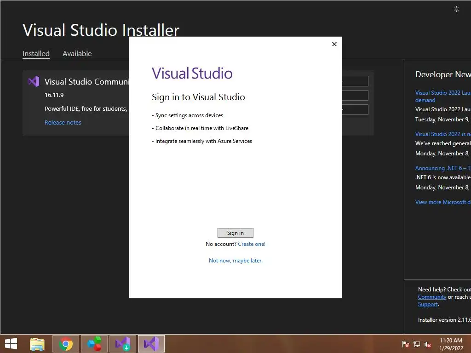Click View more Microsoft developer news link
The height and width of the screenshot is (353, 471).
click(443, 202)
